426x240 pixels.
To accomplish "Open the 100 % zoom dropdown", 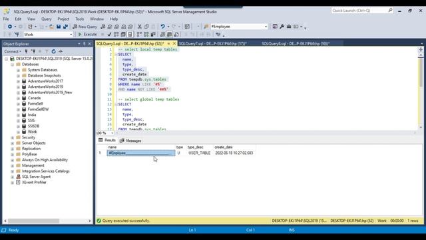I will point(112,133).
